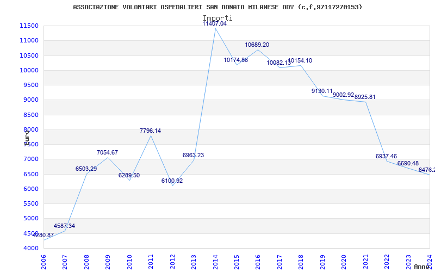Select the data label 6100.92
Image resolution: width=435 pixels, height=272 pixels.
pos(172,181)
